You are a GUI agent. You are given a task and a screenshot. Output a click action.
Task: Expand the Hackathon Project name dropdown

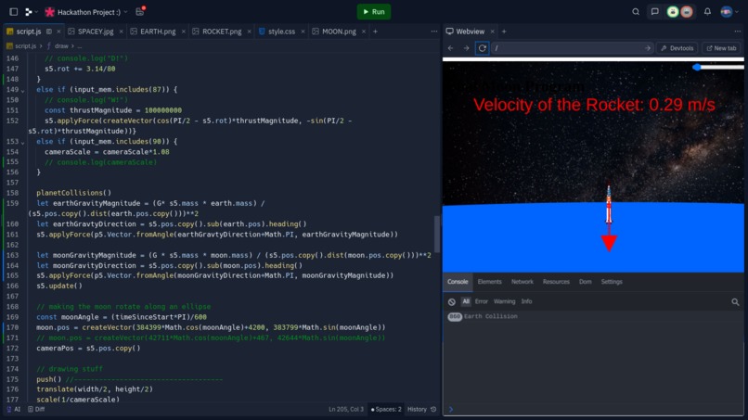[x=126, y=12]
